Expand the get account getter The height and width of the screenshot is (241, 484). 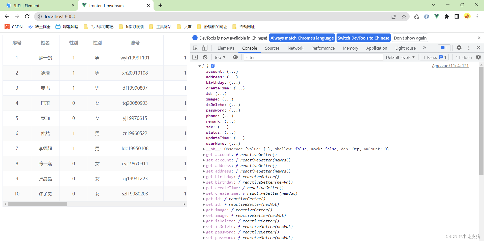(x=204, y=155)
